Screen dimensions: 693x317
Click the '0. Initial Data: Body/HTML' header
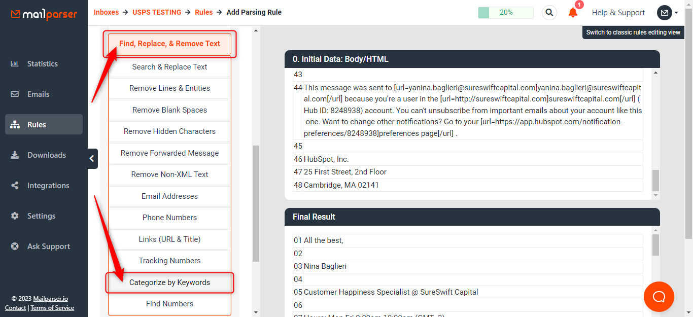tap(472, 59)
